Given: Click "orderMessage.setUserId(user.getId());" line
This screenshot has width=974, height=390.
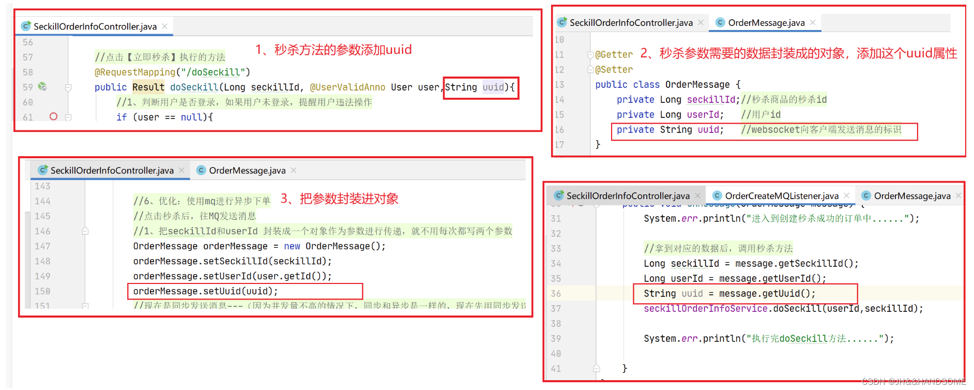Looking at the screenshot, I should pos(232,276).
